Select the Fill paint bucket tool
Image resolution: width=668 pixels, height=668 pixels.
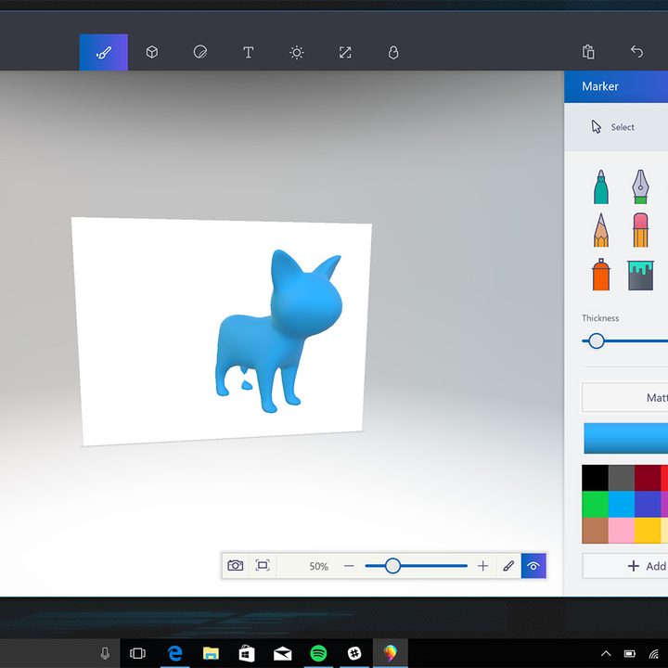pos(640,276)
